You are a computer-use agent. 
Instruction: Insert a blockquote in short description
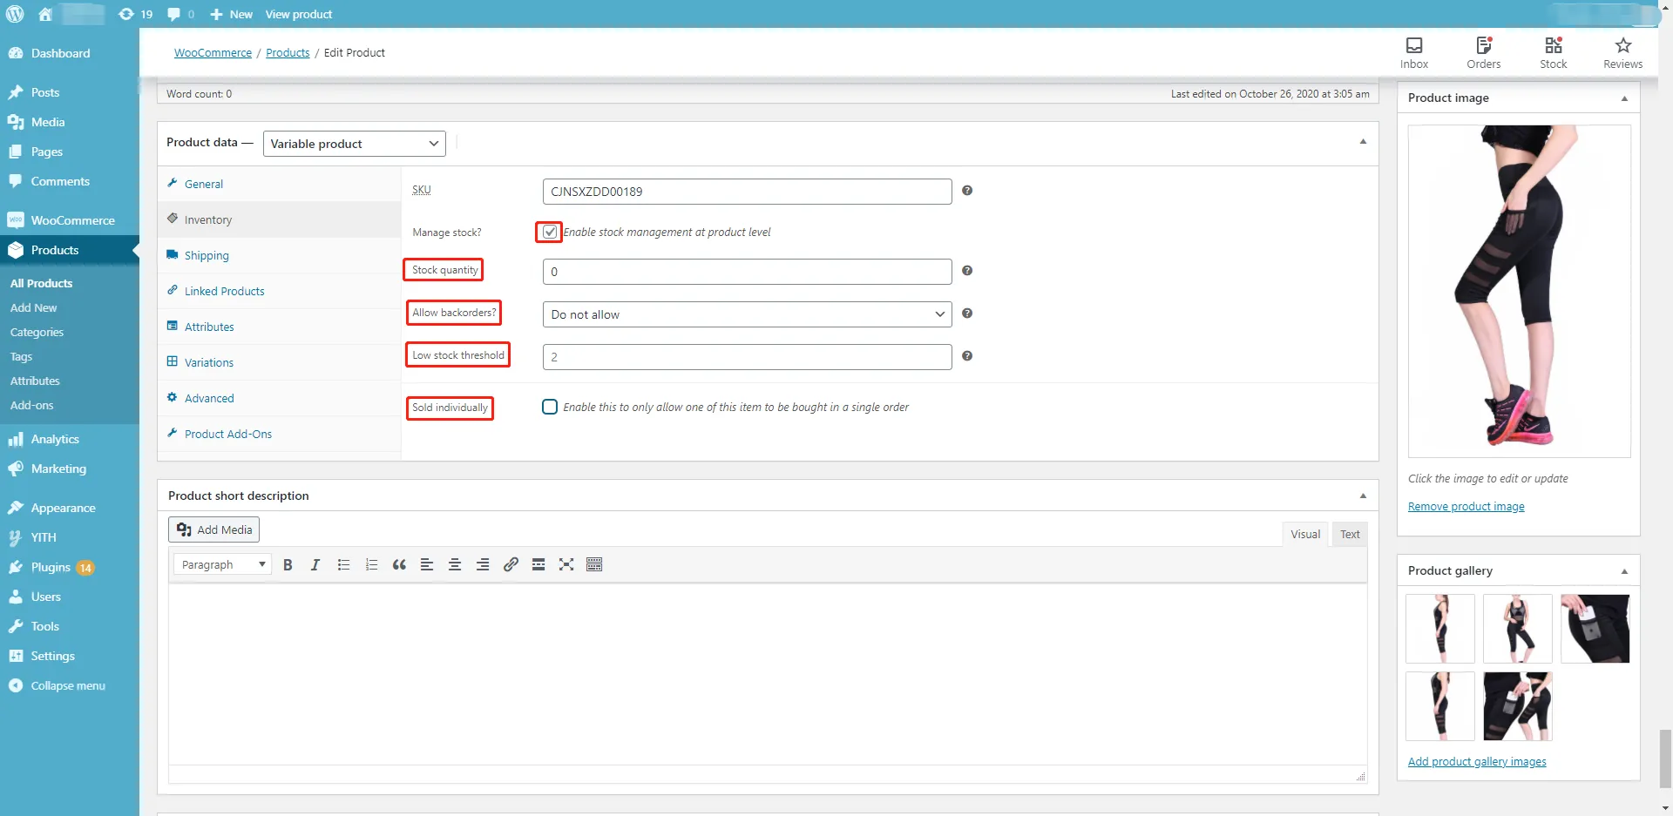point(399,565)
